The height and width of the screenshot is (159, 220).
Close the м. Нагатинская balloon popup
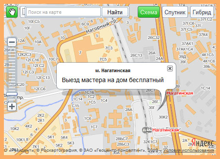[x=170, y=68]
